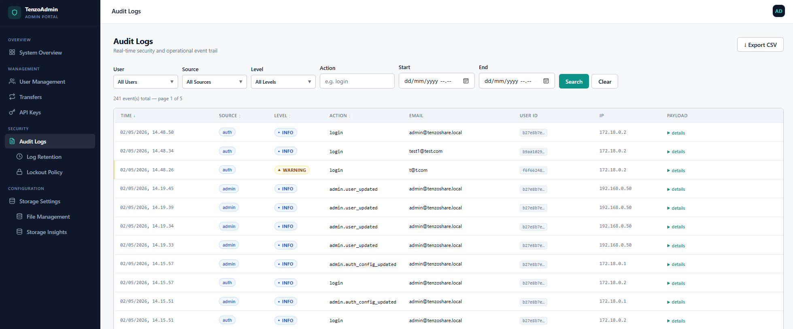This screenshot has height=329, width=793.
Task: Click the Storage Settings database icon
Action: [12, 201]
